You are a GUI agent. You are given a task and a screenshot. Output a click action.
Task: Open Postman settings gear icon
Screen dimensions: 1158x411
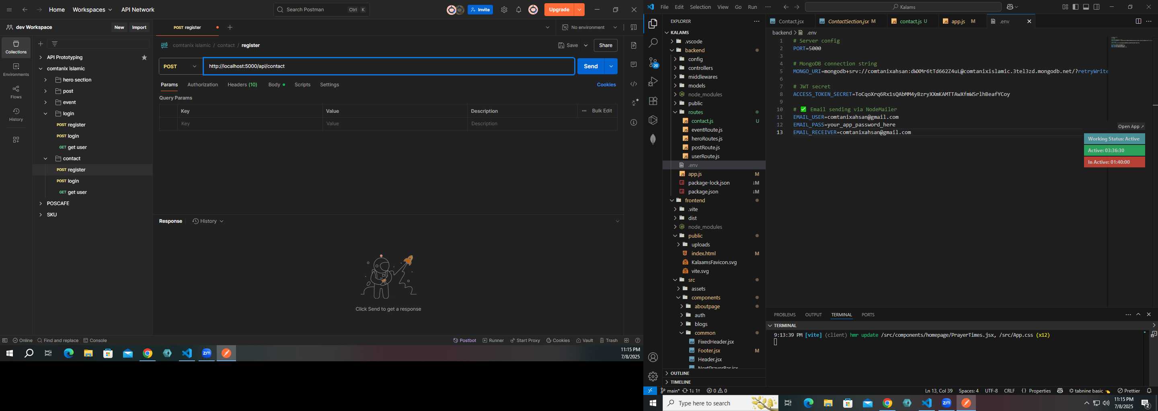(504, 10)
